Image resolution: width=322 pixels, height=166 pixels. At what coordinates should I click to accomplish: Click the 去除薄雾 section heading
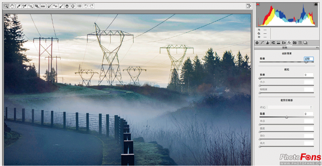tap(287, 53)
